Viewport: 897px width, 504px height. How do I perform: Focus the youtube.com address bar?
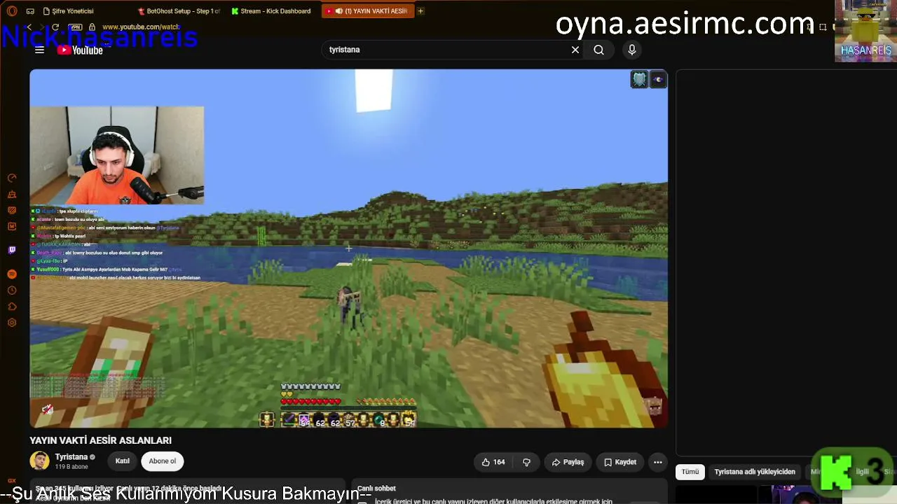pos(141,27)
